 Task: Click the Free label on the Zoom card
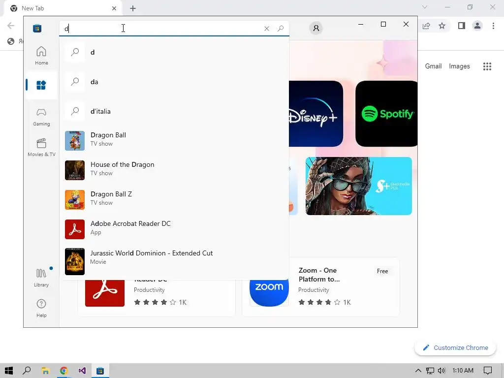382,271
